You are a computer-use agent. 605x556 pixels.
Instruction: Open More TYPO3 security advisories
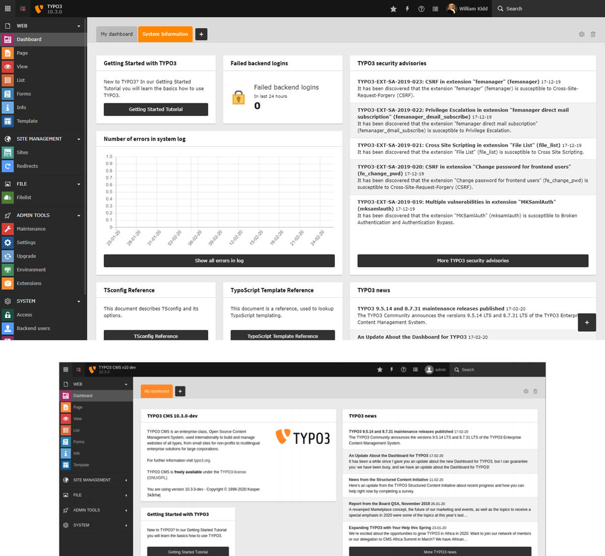[x=473, y=261]
